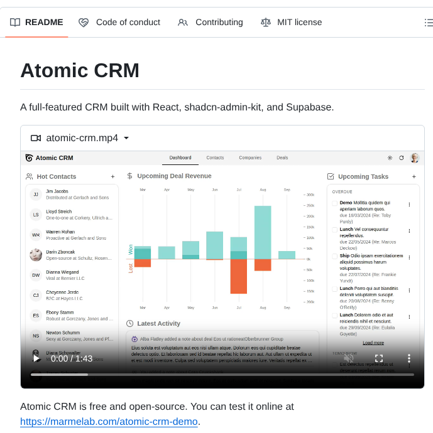Open the README outline list icon
Viewport: 433px width, 433px height.
pos(429,23)
